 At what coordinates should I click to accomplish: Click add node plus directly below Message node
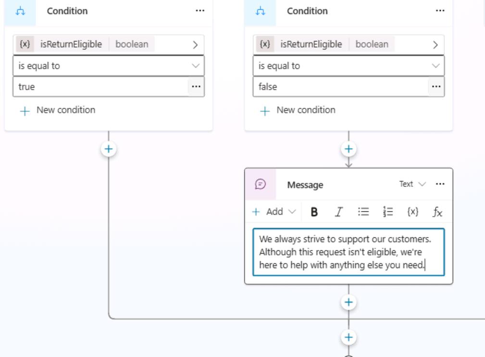click(348, 302)
